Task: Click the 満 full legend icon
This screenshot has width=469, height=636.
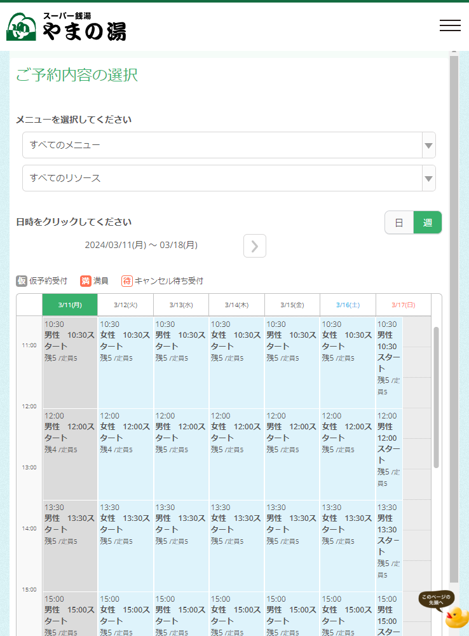Action: point(86,281)
